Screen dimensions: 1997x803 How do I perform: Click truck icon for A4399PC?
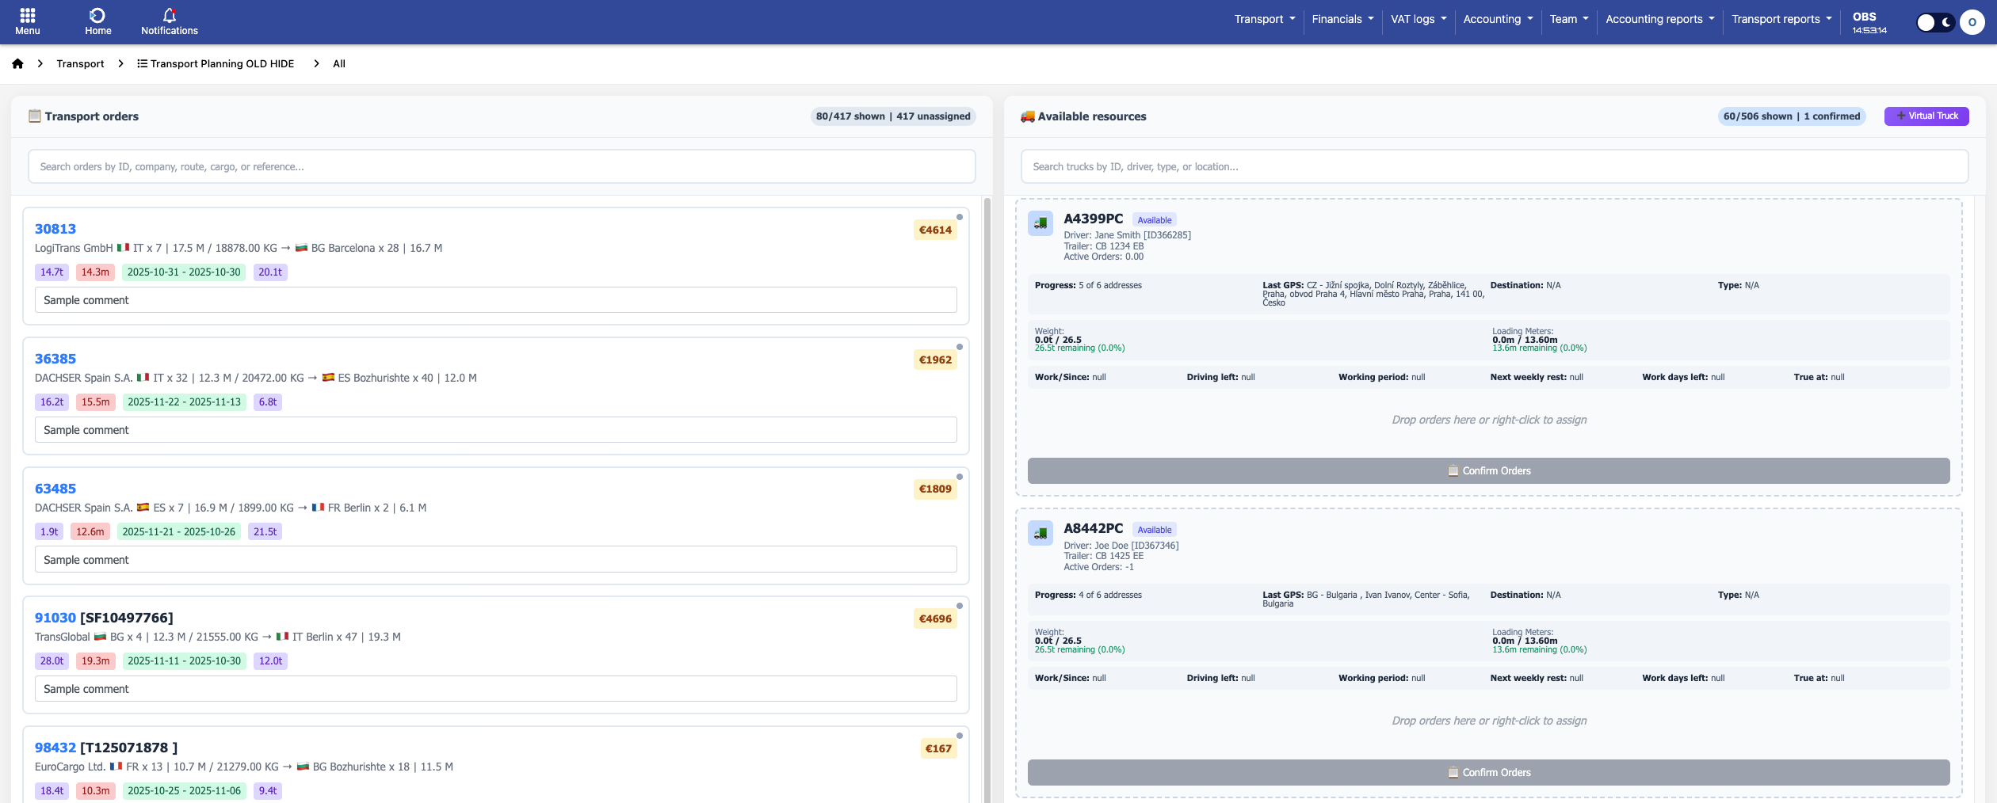click(x=1041, y=223)
